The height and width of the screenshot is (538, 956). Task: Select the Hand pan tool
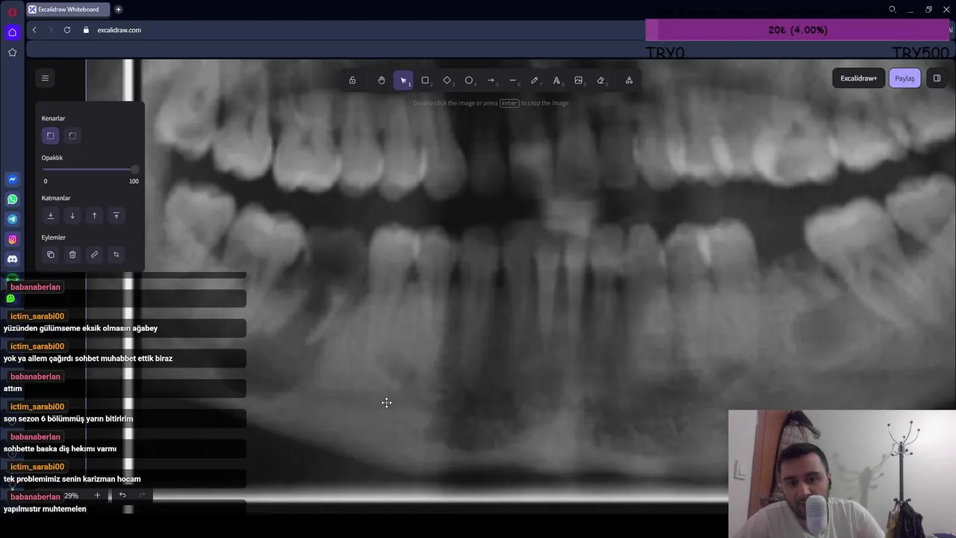(x=381, y=81)
